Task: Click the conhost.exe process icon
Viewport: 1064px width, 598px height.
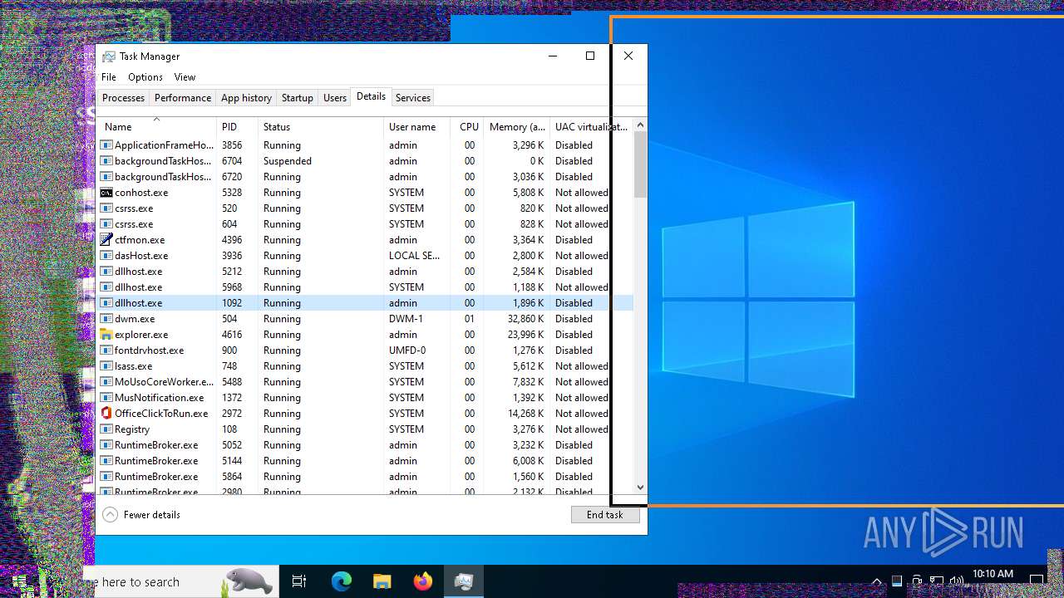Action: coord(106,193)
